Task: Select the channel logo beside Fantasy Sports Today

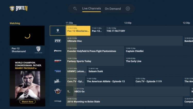Action: [58, 61]
